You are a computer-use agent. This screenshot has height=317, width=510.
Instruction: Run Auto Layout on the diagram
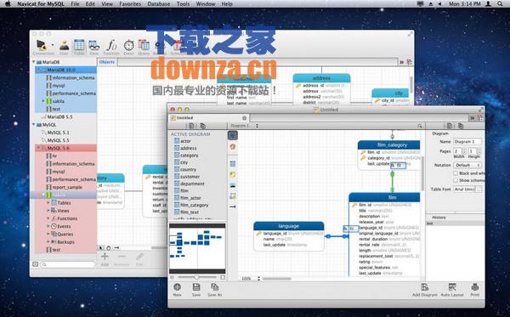(452, 286)
